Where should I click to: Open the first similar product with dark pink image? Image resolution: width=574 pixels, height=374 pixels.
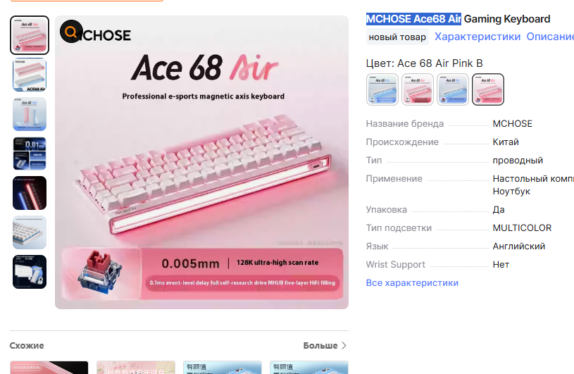pyautogui.click(x=49, y=368)
